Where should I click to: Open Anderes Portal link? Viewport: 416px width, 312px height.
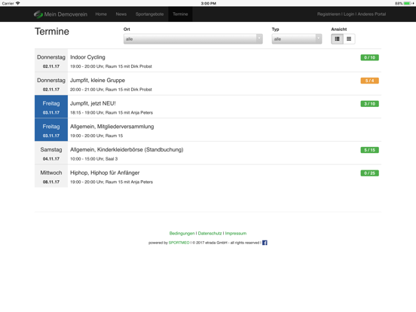pyautogui.click(x=372, y=14)
